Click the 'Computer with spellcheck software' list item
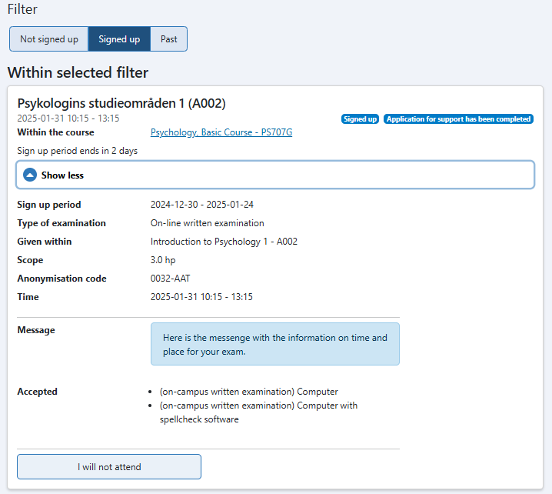The height and width of the screenshot is (494, 552). click(x=258, y=412)
